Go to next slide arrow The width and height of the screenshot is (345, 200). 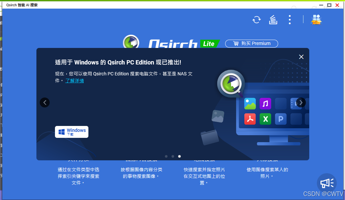click(x=301, y=102)
